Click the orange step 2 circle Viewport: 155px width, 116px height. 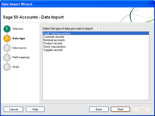point(7,38)
